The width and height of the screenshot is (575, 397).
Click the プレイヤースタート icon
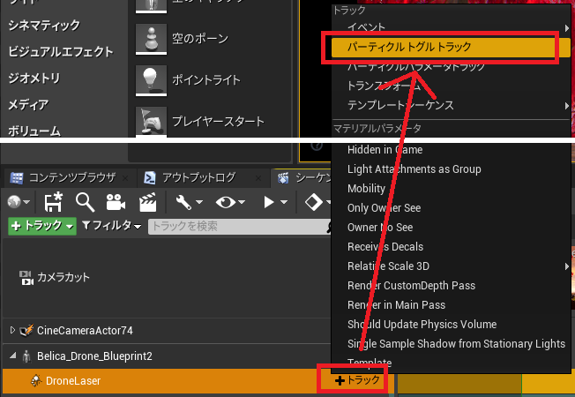coord(151,121)
